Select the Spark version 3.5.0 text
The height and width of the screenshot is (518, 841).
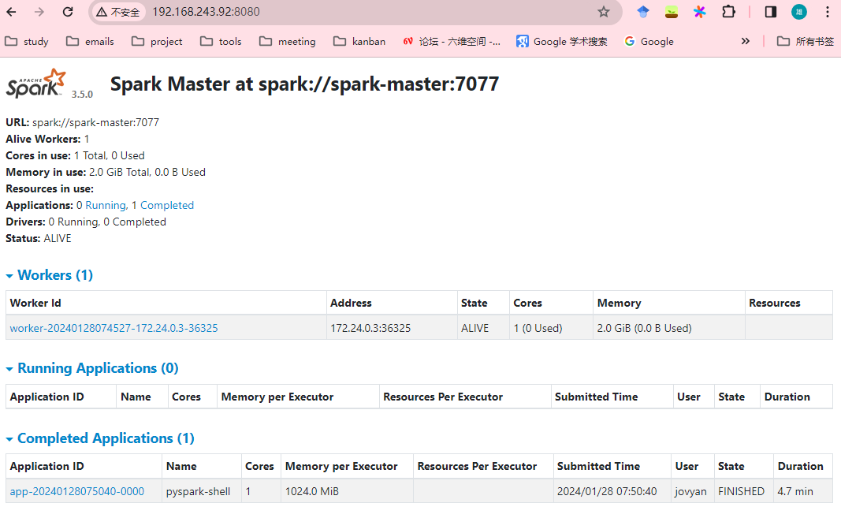(x=82, y=94)
